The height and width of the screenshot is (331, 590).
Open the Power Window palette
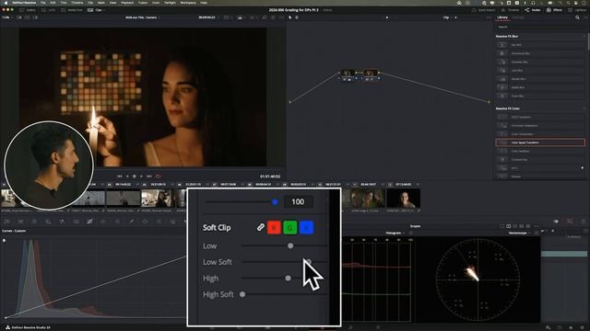tap(145, 222)
